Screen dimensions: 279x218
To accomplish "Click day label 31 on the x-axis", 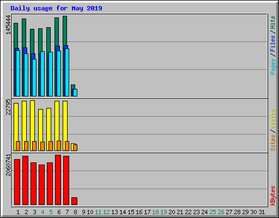I will 262,212.
